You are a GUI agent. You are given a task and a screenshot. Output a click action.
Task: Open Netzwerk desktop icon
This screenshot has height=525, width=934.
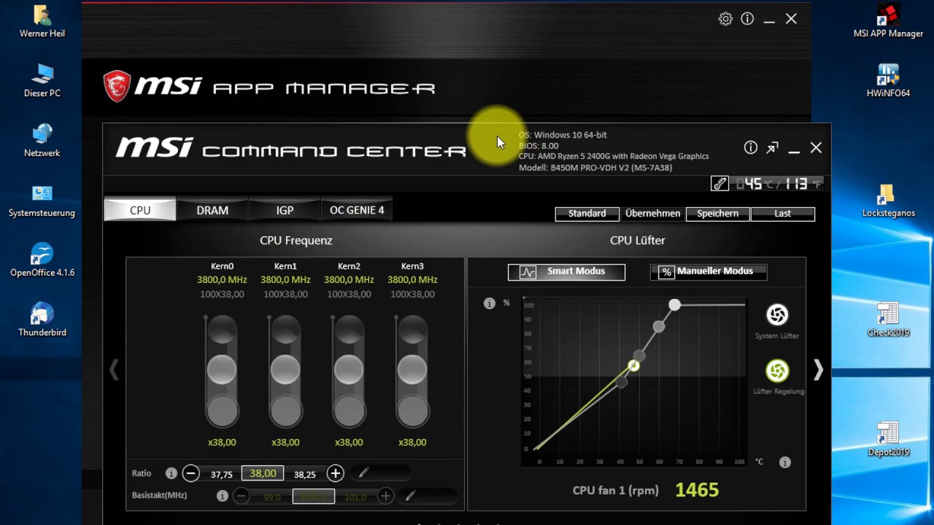[42, 140]
